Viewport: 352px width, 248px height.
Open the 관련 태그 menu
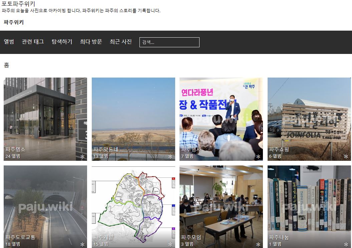click(x=33, y=42)
